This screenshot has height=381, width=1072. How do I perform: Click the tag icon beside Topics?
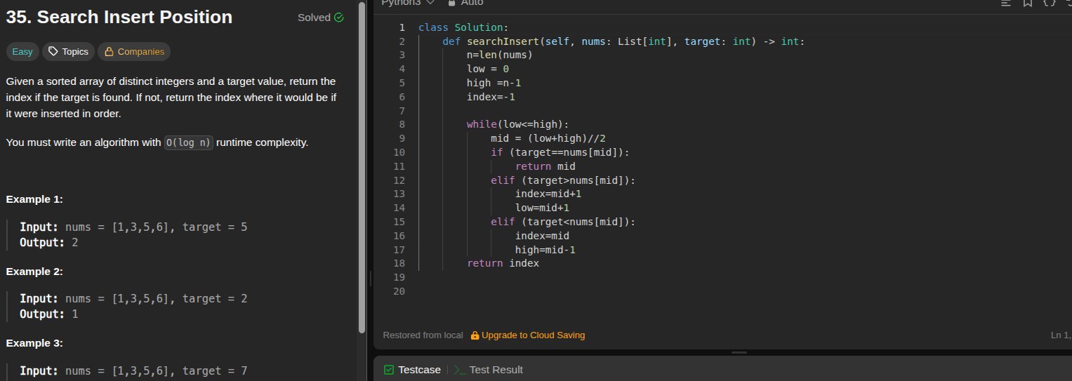point(53,51)
